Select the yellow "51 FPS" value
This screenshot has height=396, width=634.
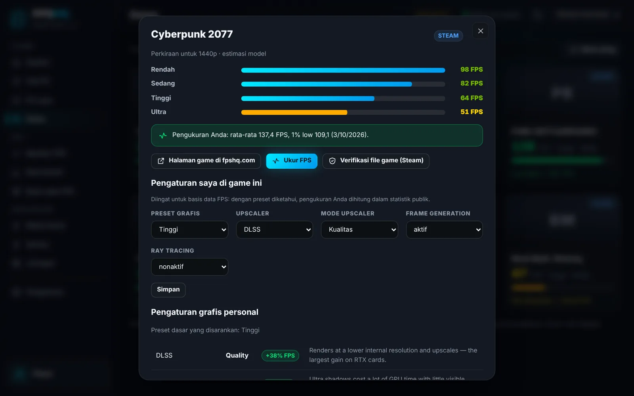(472, 112)
